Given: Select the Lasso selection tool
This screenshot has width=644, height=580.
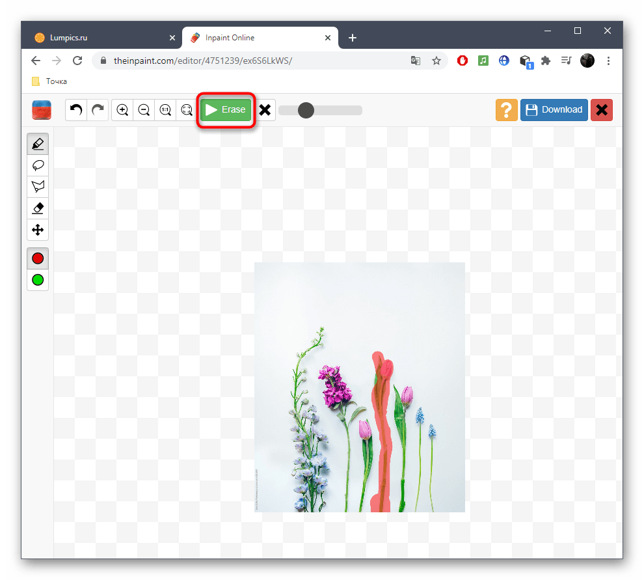Looking at the screenshot, I should (x=38, y=165).
